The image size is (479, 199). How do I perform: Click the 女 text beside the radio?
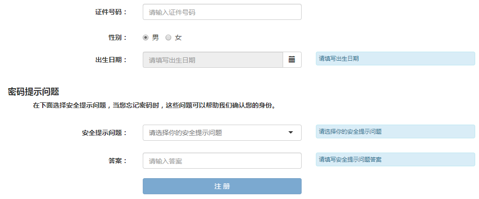[178, 37]
